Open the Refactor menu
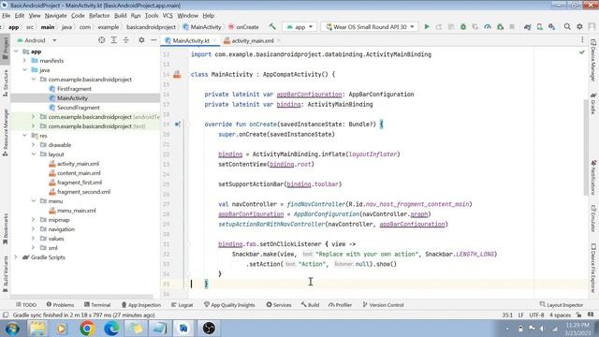599x337 pixels. click(x=99, y=16)
